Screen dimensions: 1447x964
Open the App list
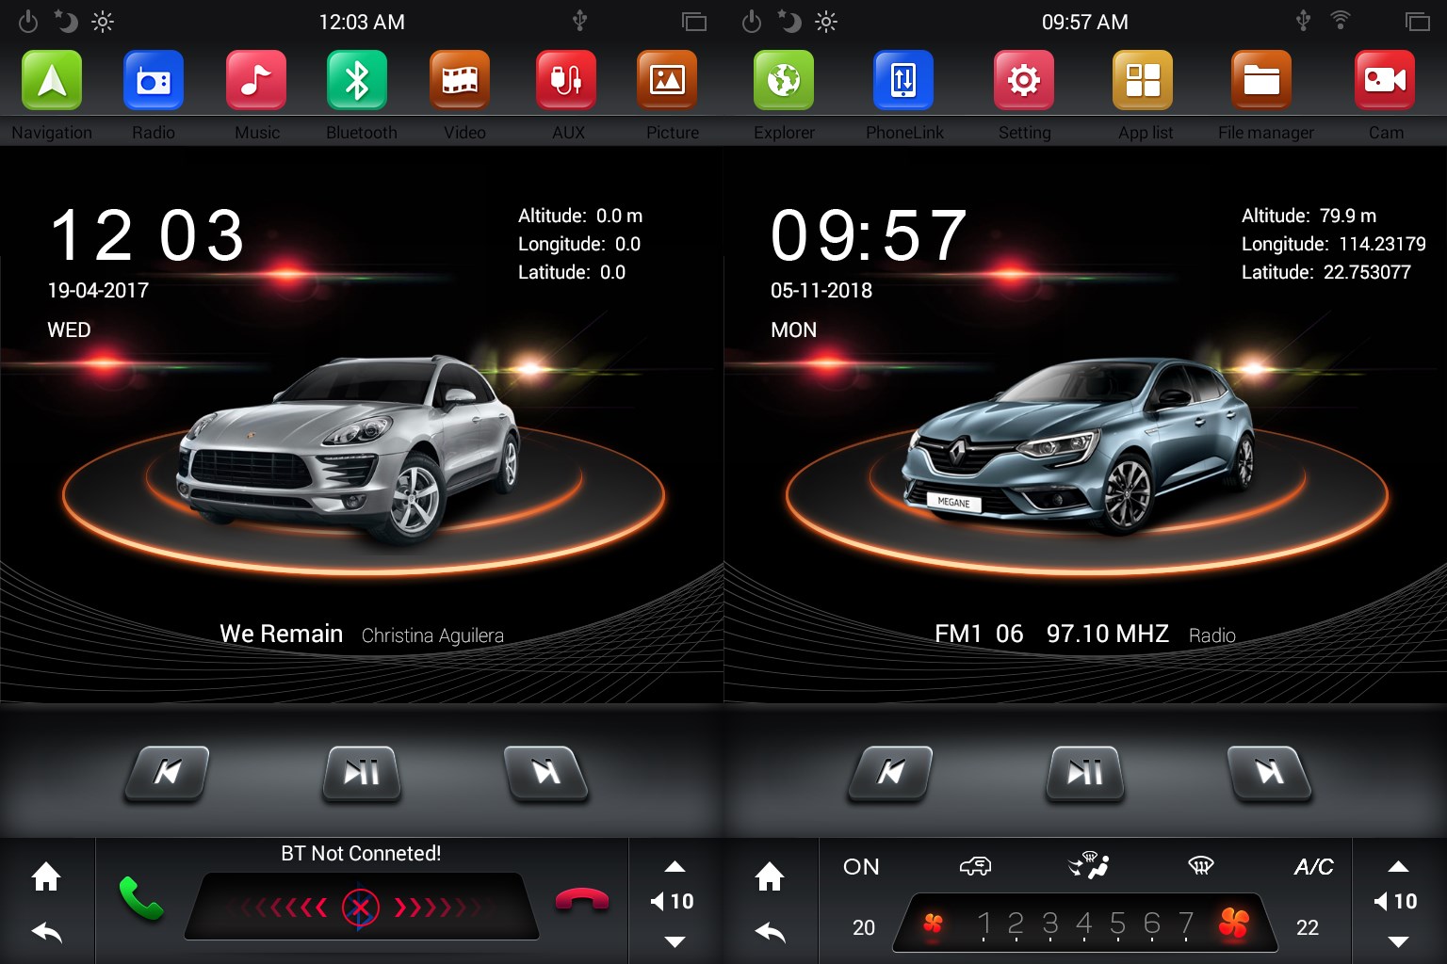pyautogui.click(x=1143, y=81)
